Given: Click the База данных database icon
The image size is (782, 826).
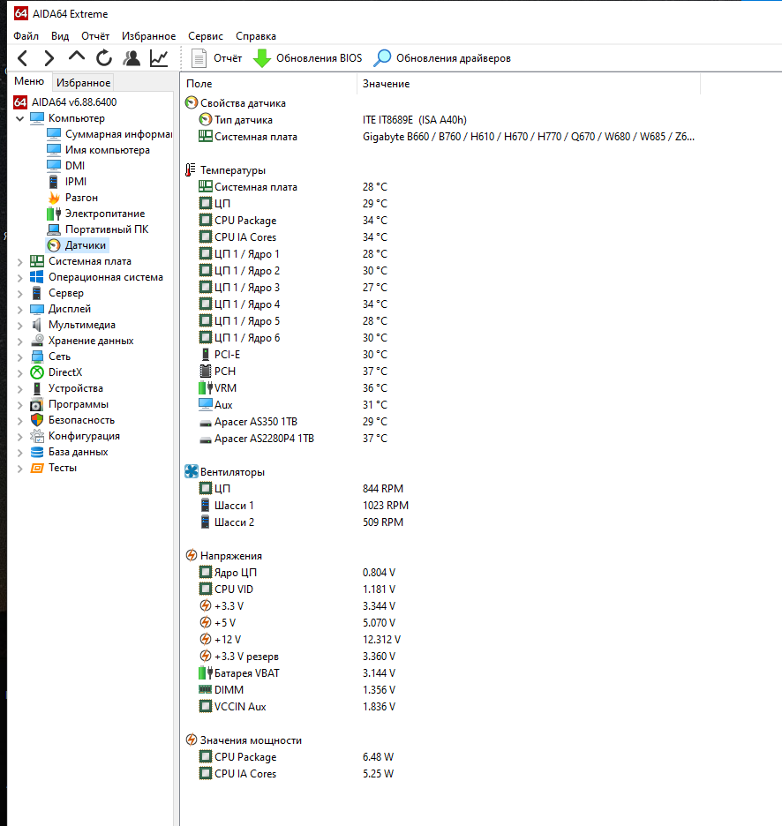Looking at the screenshot, I should tap(37, 452).
